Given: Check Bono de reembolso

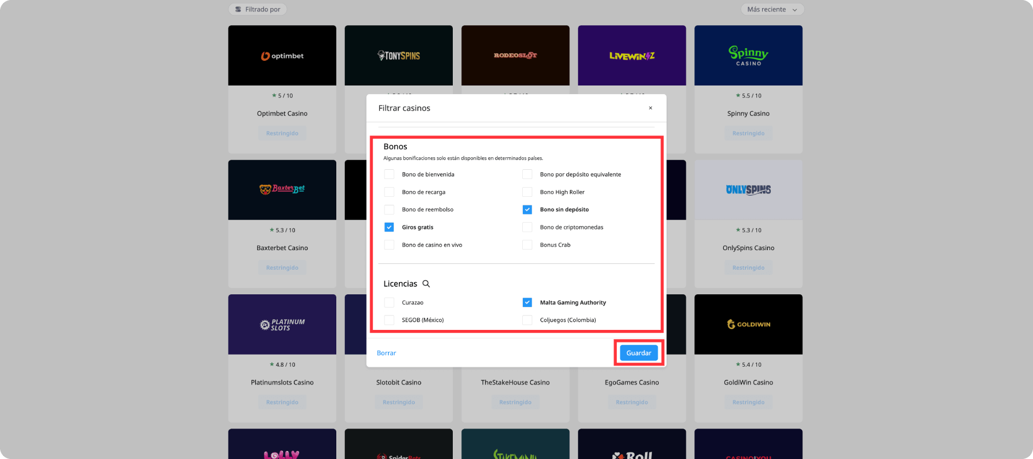Looking at the screenshot, I should click(x=389, y=209).
